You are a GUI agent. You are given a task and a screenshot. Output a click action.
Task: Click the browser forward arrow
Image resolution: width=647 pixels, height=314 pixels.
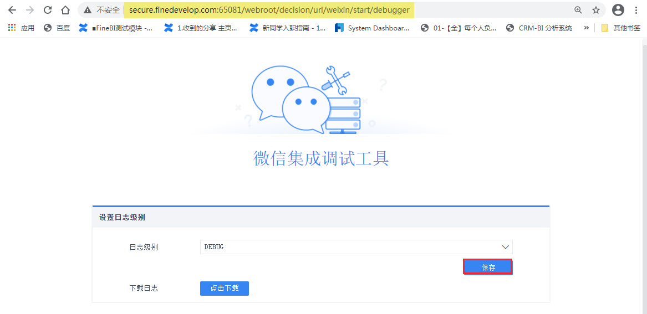(30, 11)
